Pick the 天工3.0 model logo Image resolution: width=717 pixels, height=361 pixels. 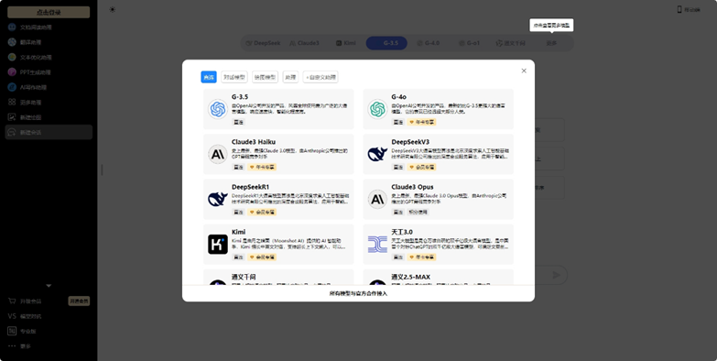point(377,245)
